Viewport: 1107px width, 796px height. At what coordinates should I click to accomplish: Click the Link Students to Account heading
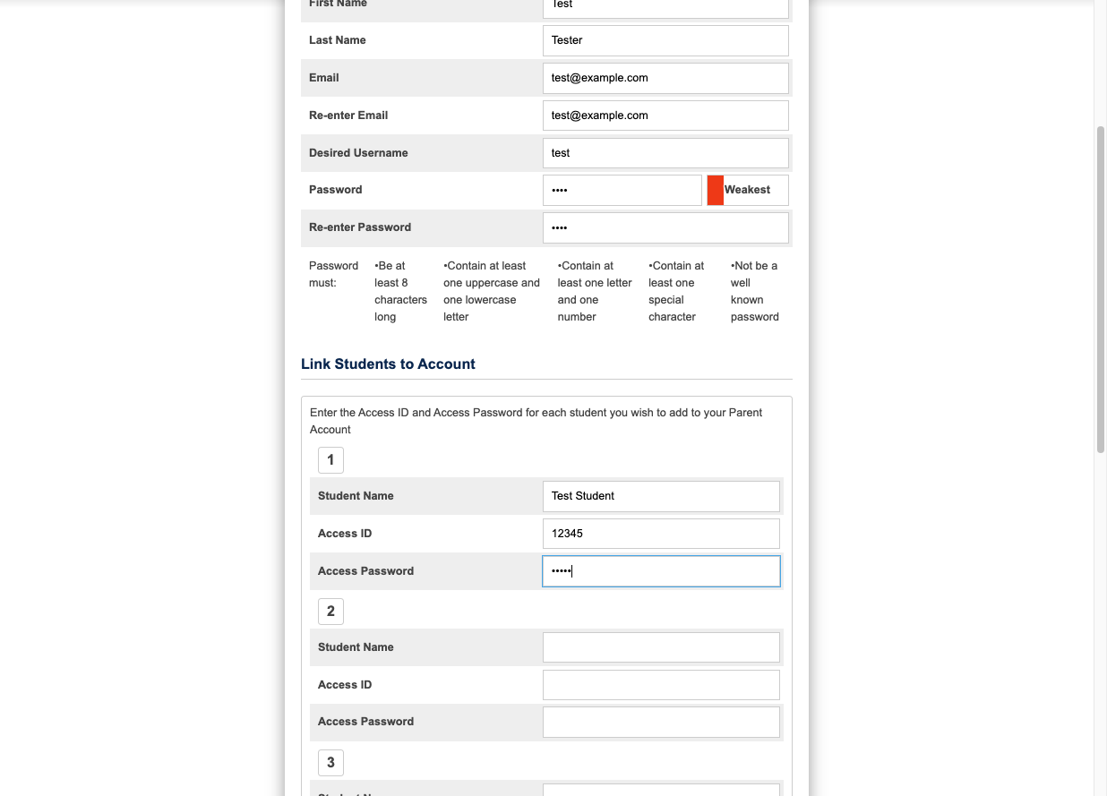[x=388, y=364]
